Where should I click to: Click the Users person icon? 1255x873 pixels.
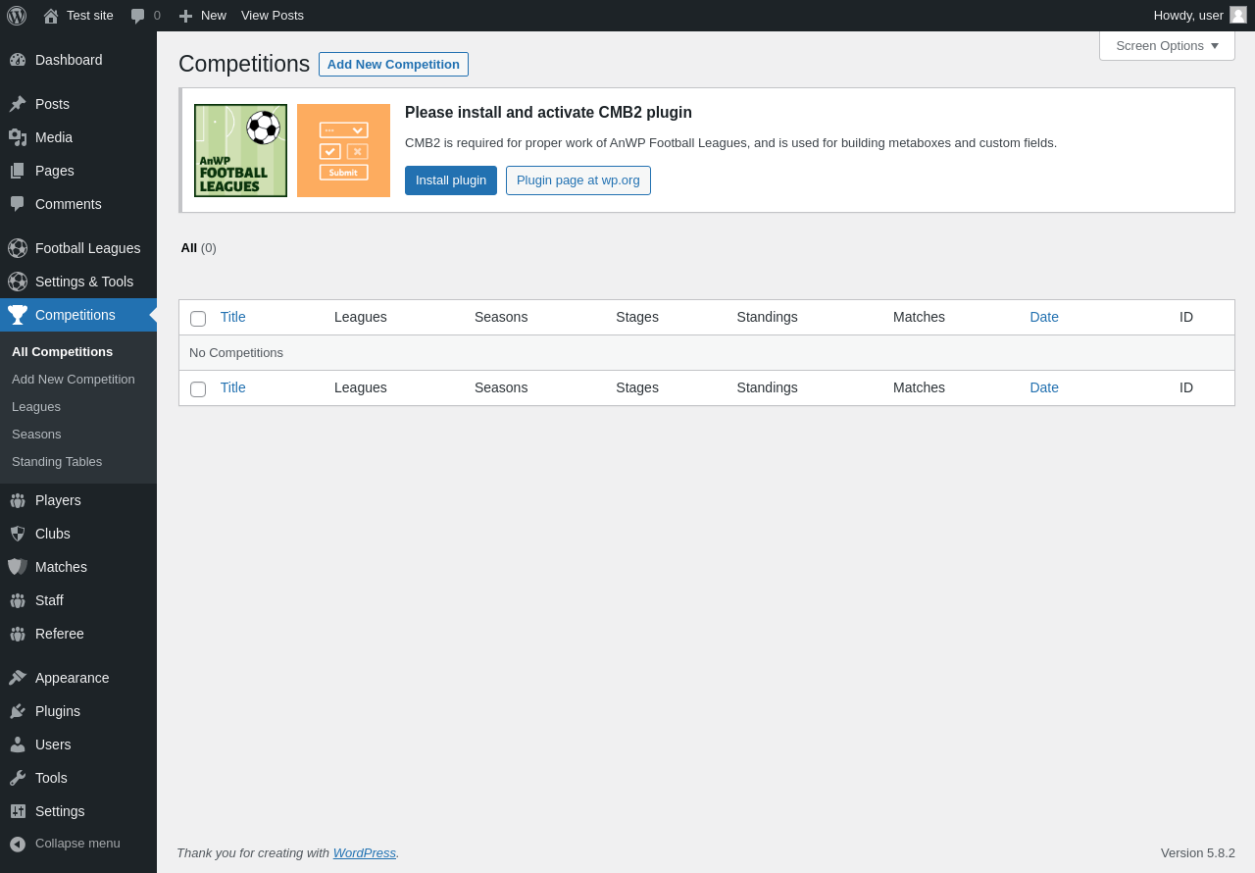coord(18,745)
